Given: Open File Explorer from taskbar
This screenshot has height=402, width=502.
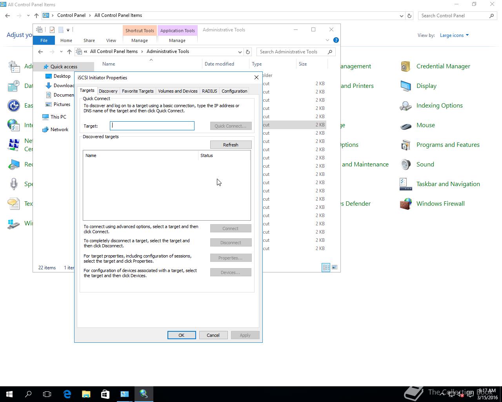Looking at the screenshot, I should 86,394.
